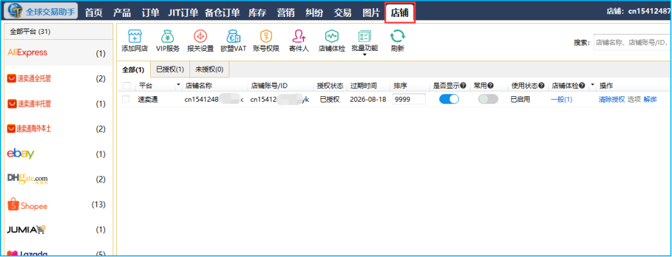Click help icon beside 是否显示 column
Viewport: 672px width, 257px height.
[464, 85]
